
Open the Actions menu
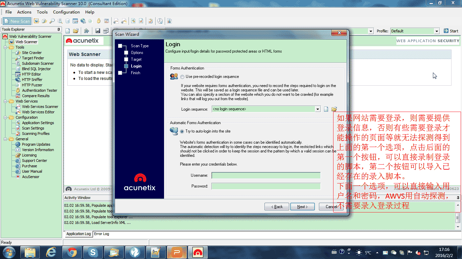pyautogui.click(x=24, y=12)
